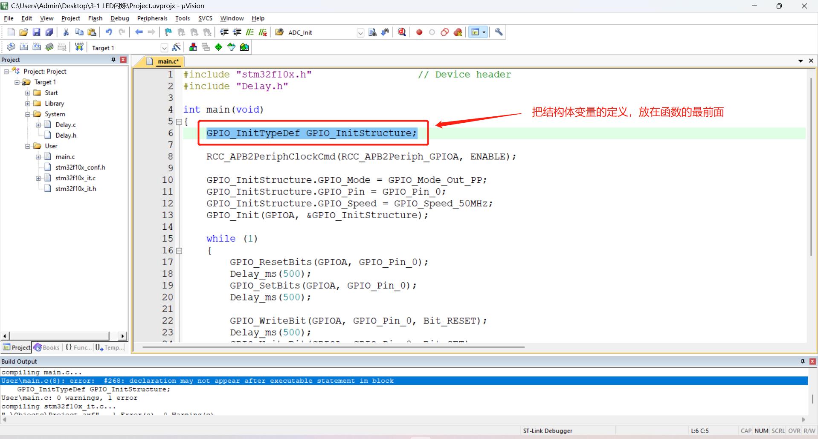818x439 pixels.
Task: Open the Configuration wrench icon
Action: 499,32
